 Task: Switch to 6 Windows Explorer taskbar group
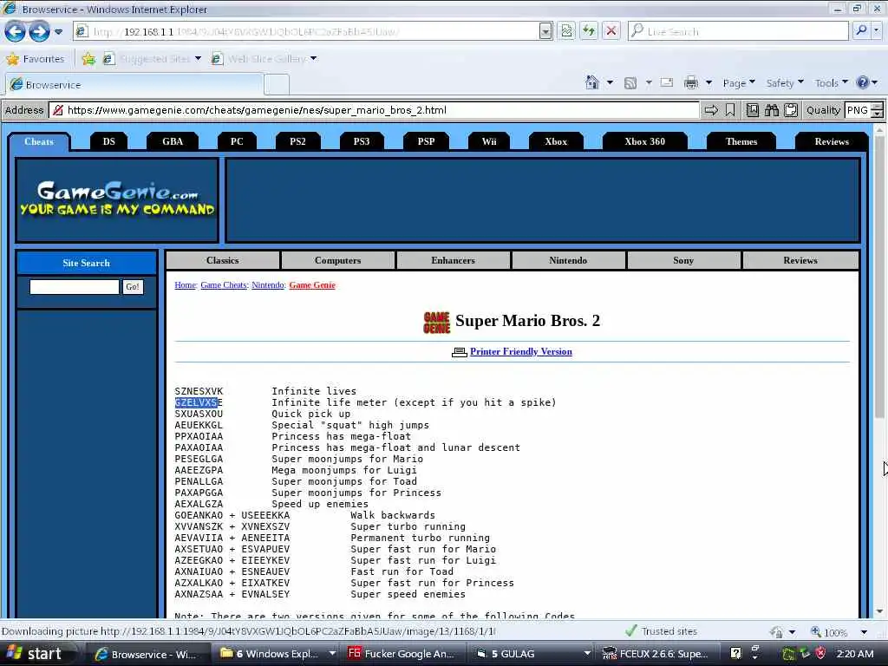pyautogui.click(x=276, y=654)
